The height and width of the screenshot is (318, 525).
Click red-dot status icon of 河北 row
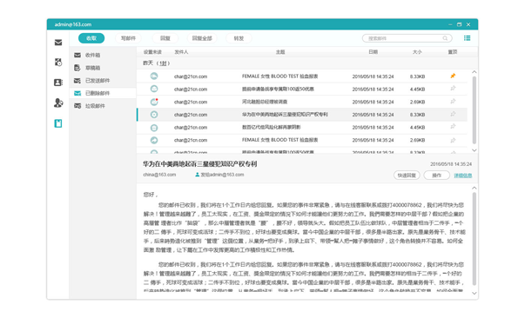pos(154,102)
